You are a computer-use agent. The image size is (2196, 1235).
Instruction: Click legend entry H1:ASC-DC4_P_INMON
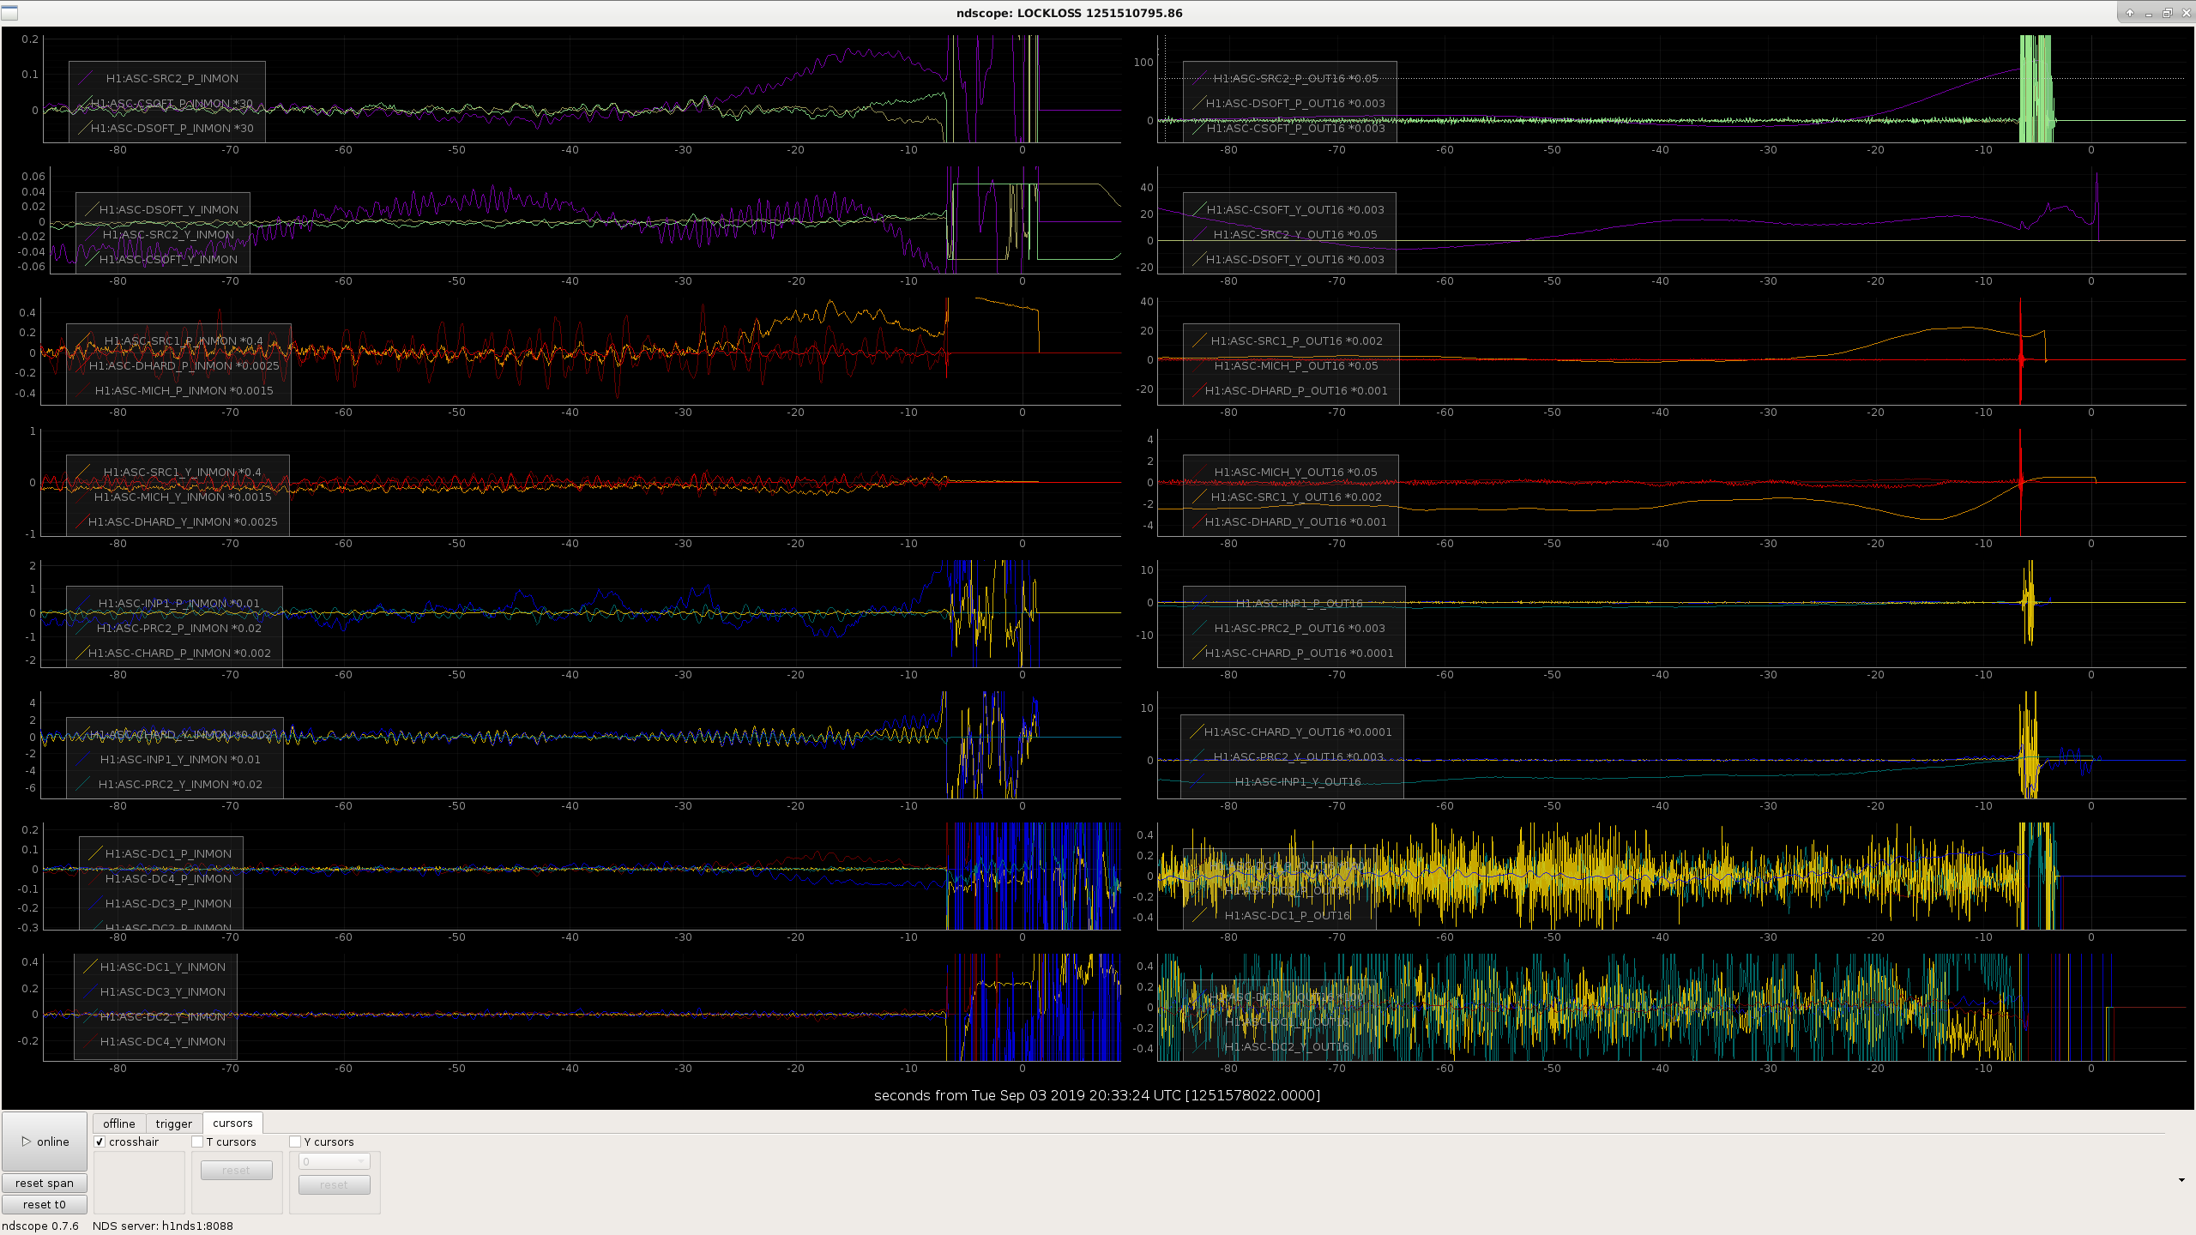(x=168, y=878)
